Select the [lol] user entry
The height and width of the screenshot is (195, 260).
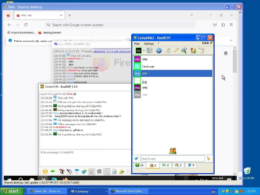pyautogui.click(x=173, y=81)
